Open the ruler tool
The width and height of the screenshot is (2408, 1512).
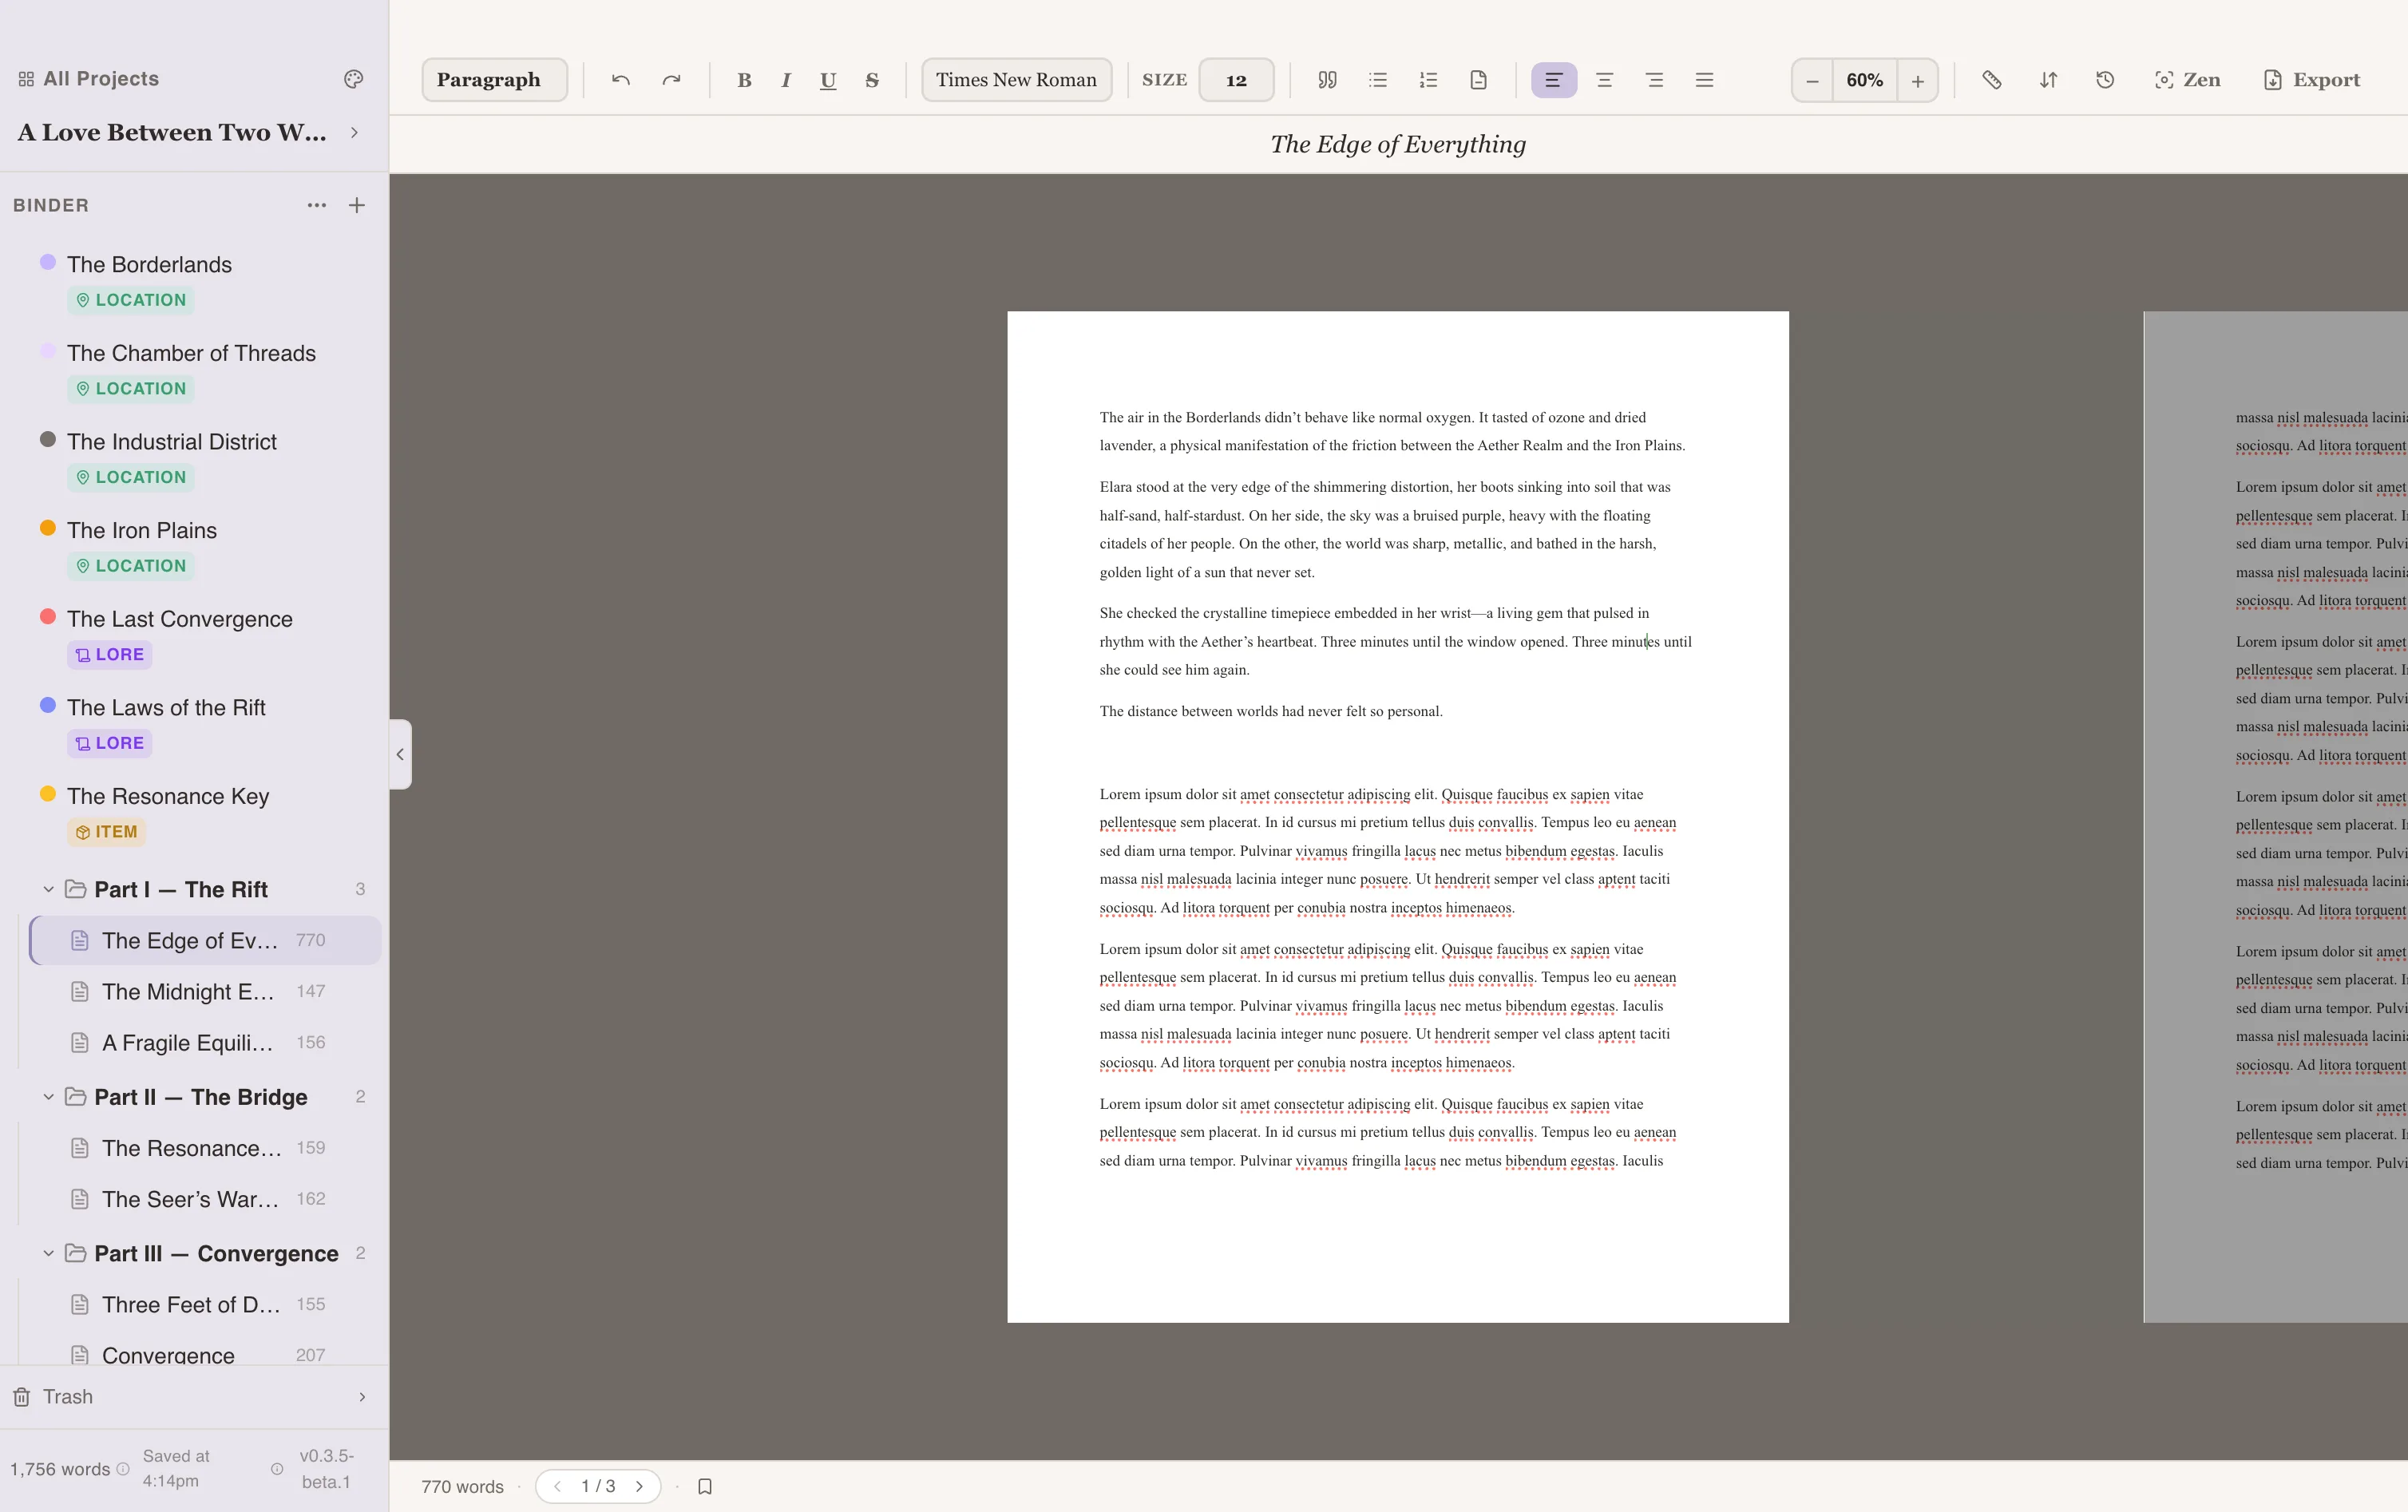pos(1991,79)
